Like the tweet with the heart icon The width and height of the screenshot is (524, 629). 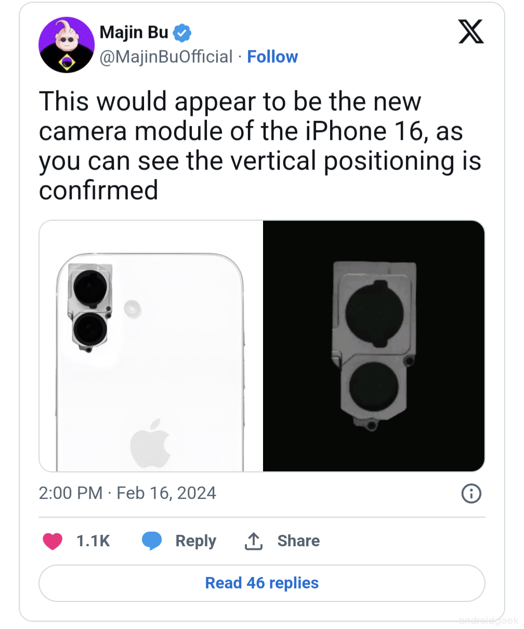point(53,541)
